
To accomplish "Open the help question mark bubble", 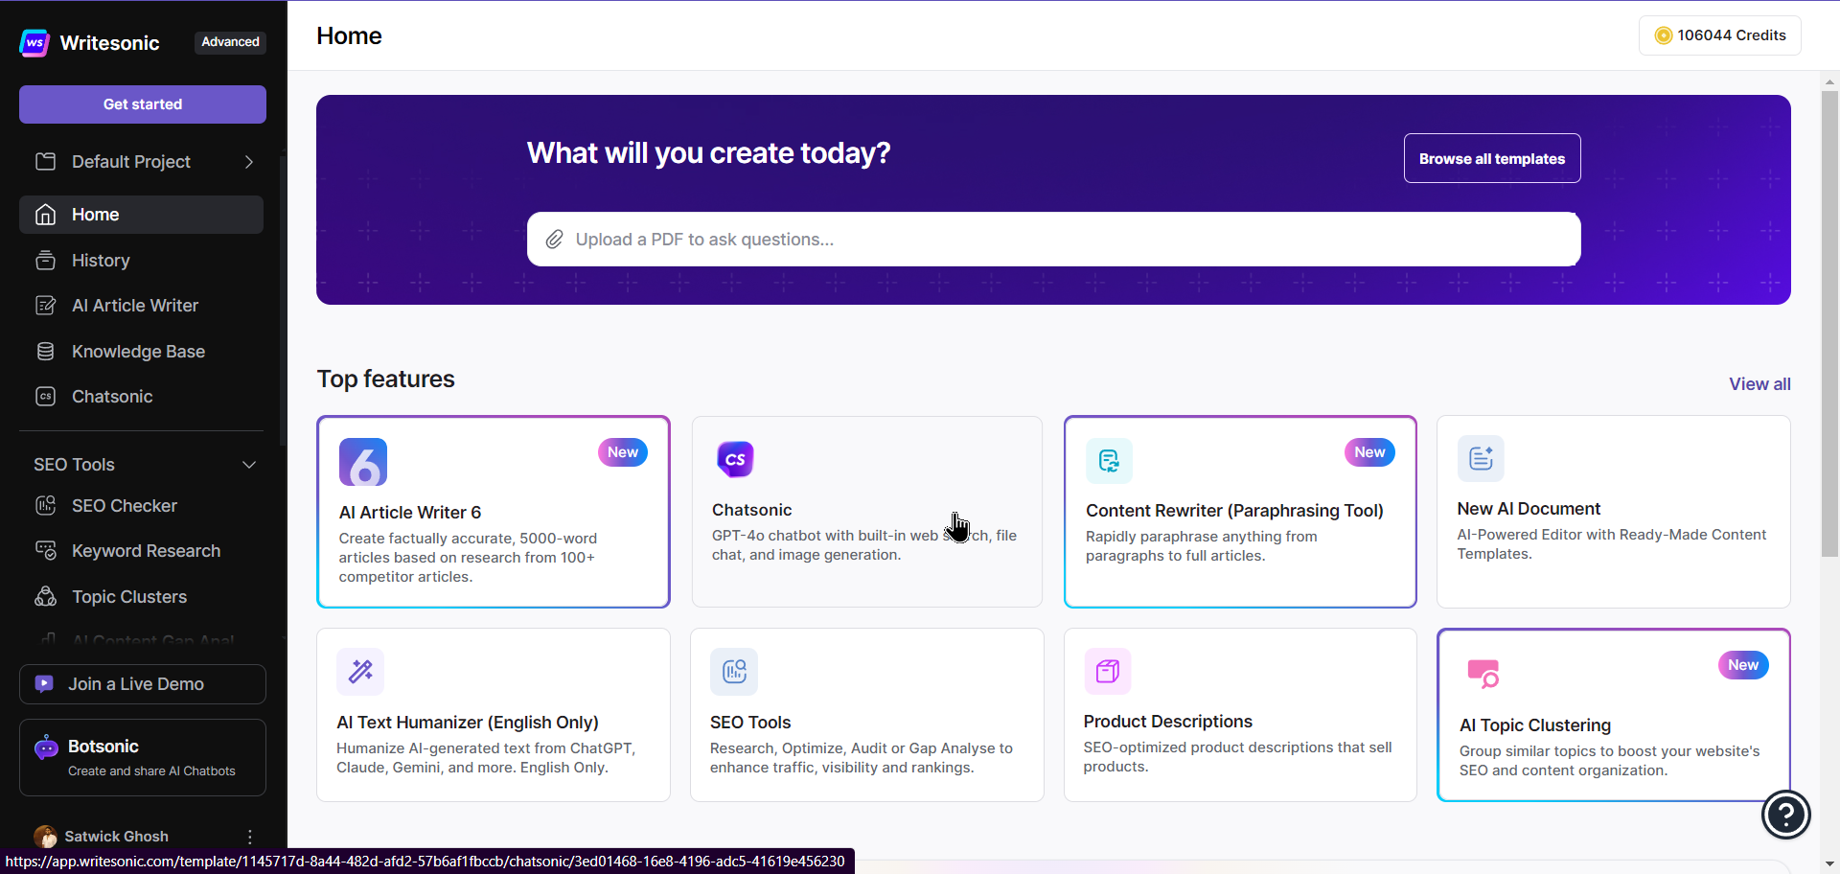I will [1784, 814].
